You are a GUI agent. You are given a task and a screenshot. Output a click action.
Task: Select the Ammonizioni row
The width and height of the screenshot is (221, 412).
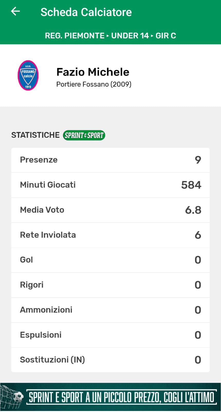(x=110, y=310)
